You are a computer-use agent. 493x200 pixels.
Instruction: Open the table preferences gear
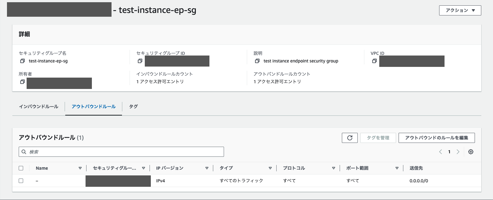[x=471, y=152]
